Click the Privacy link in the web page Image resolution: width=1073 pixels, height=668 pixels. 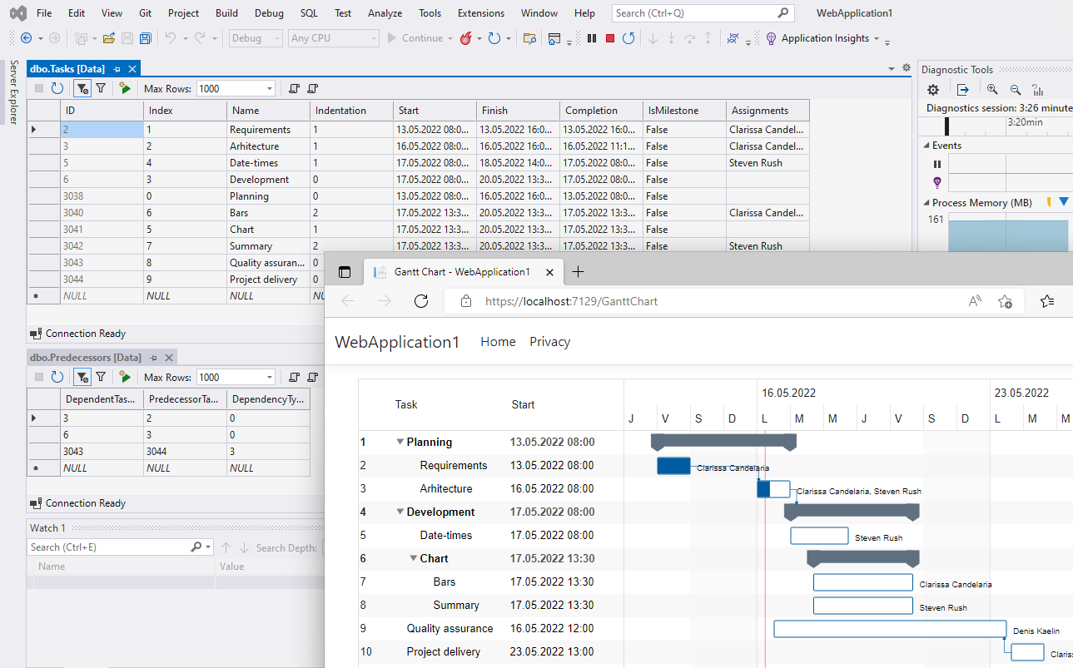click(549, 341)
